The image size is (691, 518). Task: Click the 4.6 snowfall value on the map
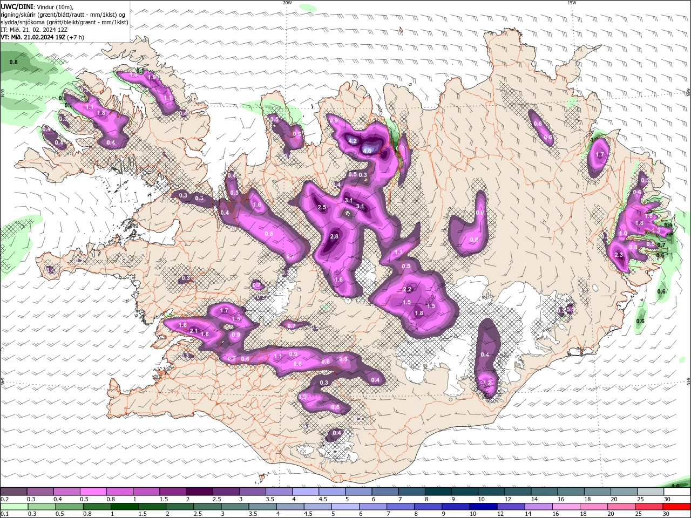(x=367, y=151)
